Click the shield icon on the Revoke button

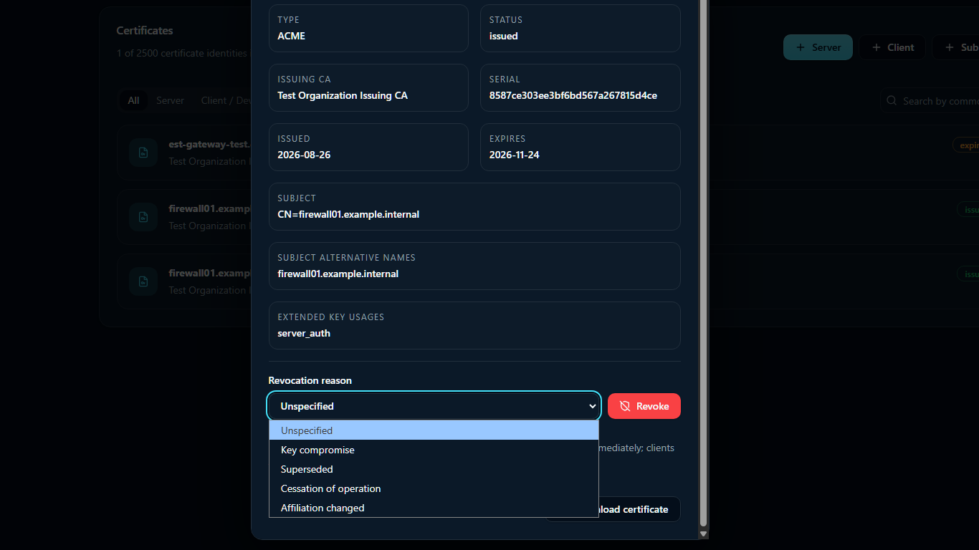(625, 406)
